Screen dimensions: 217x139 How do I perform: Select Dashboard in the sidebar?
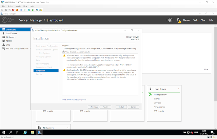16,29
